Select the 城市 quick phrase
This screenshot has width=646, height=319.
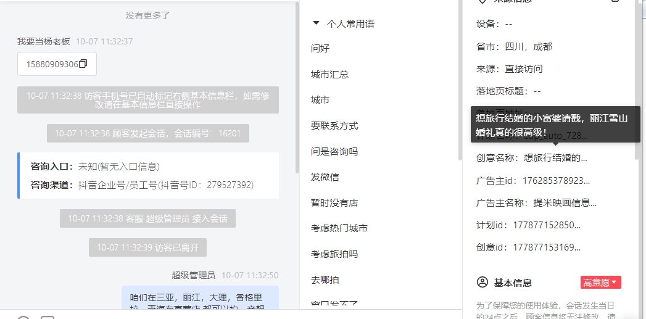pos(320,100)
